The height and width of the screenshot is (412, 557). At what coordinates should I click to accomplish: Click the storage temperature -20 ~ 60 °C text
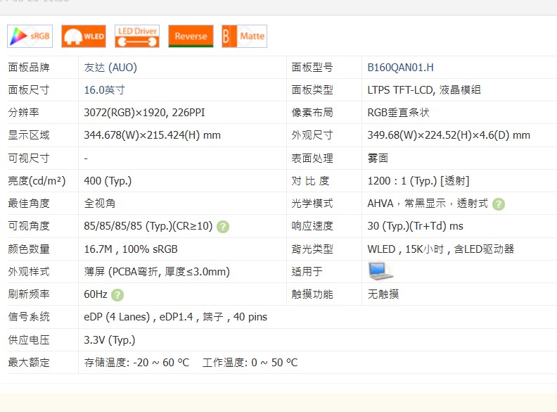point(136,363)
